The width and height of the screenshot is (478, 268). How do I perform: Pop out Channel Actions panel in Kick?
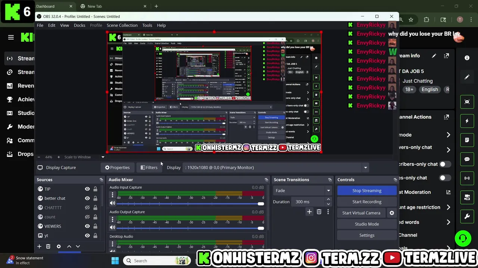446,117
